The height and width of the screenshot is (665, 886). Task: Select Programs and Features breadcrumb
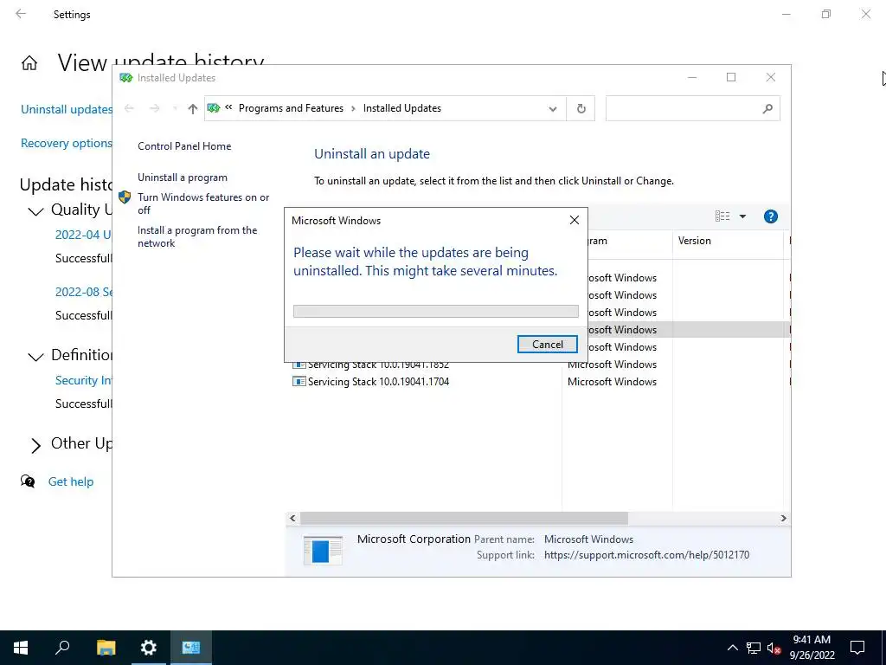click(x=291, y=108)
